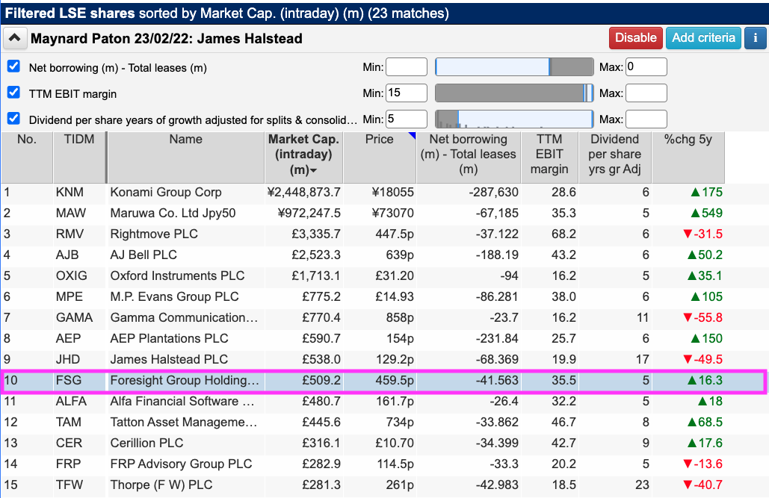This screenshot has width=769, height=498.
Task: Focus the Net borrowing Min field
Action: 406,67
